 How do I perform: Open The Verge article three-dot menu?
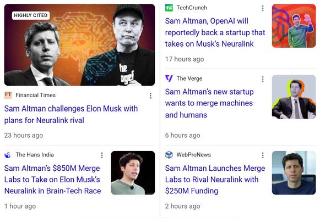263,79
